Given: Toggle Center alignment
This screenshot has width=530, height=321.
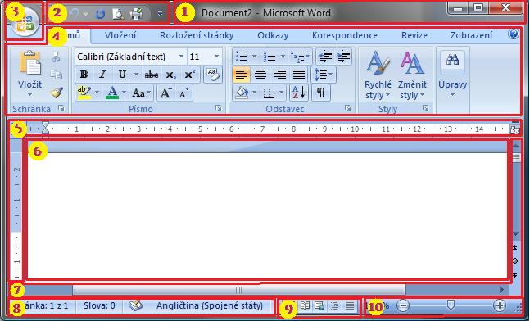Looking at the screenshot, I should click(x=260, y=75).
